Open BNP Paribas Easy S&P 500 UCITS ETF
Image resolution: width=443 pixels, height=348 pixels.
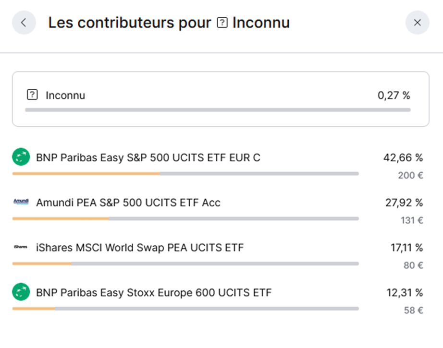tap(148, 157)
